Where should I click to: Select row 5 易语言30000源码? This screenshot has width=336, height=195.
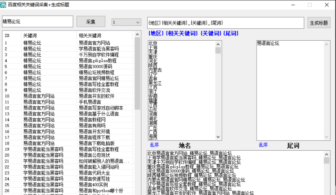(69, 67)
